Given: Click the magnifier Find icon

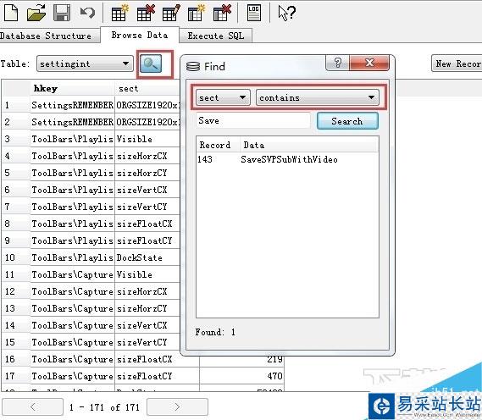Looking at the screenshot, I should point(151,64).
